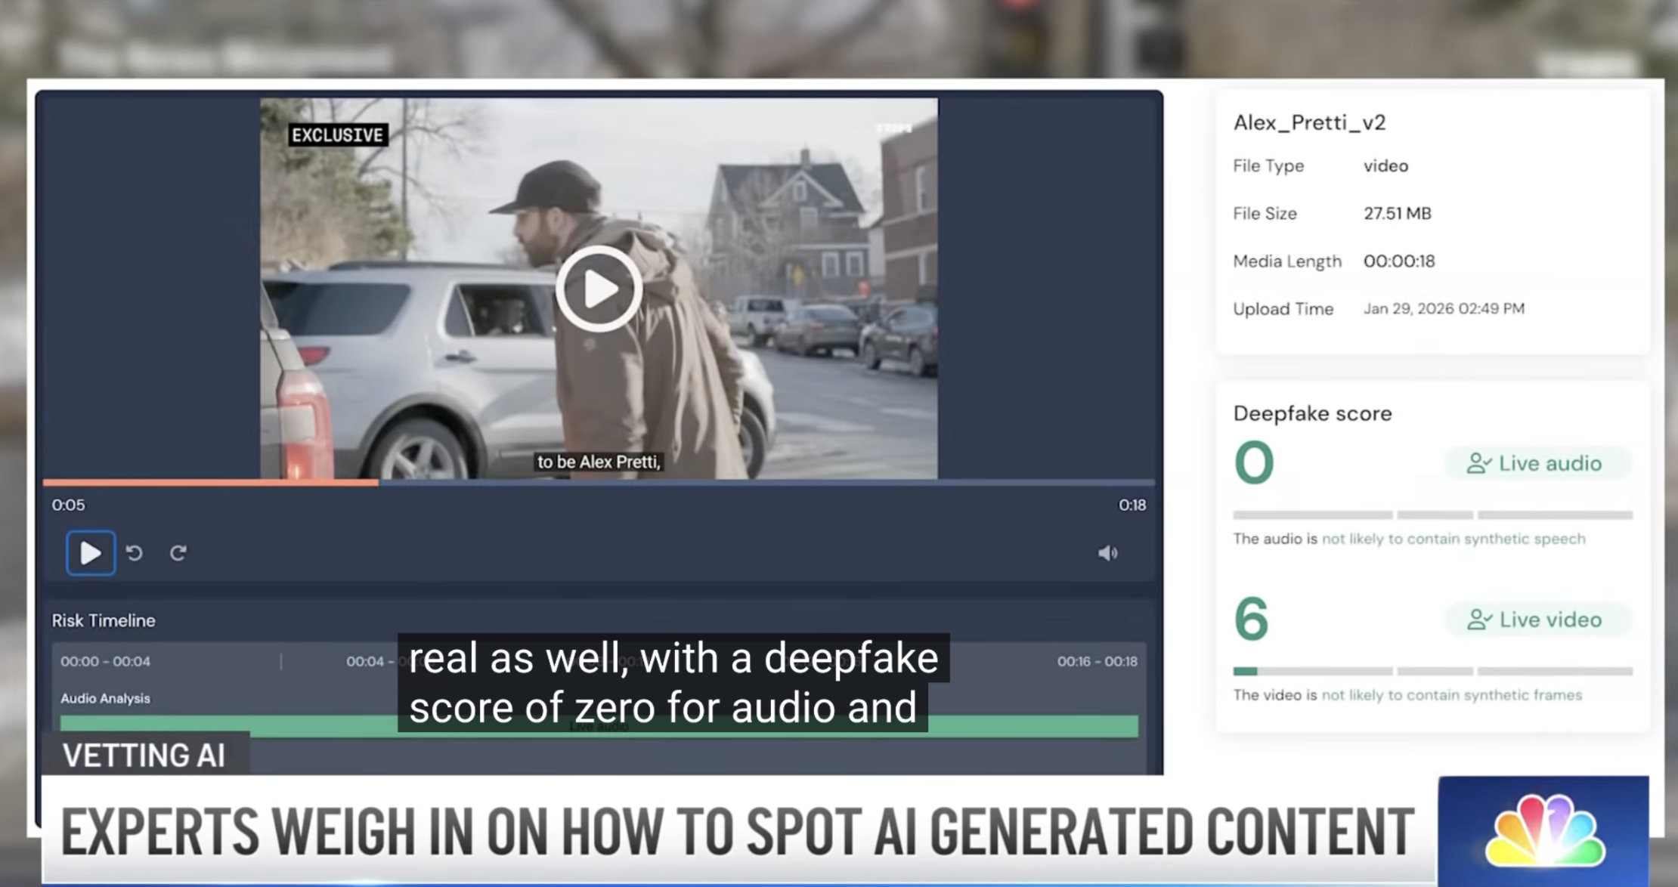Click the Live audio person icon
Viewport: 1678px width, 887px height.
pos(1478,463)
